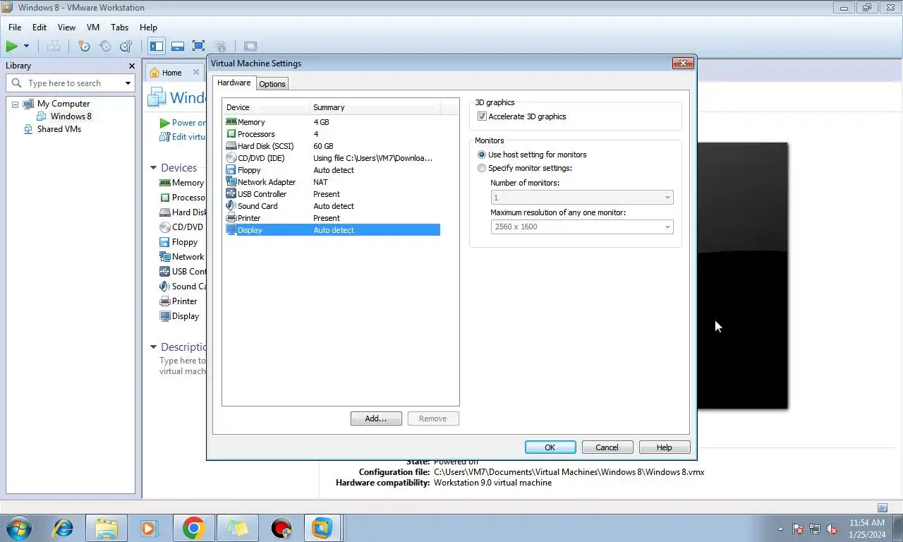Click the Cancel button

click(x=607, y=447)
